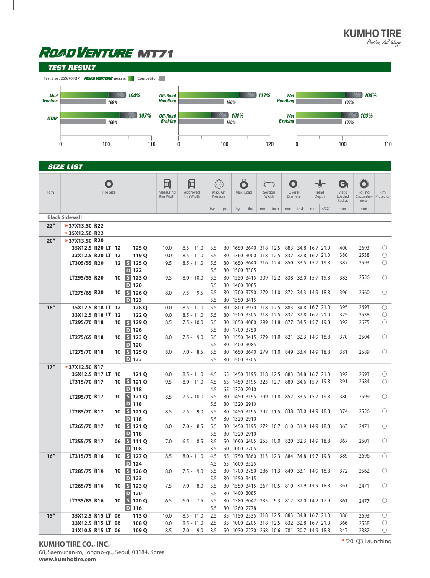Click the rim protector circle in 31X10.5 R15 row
430x578 pixels.
point(384,530)
